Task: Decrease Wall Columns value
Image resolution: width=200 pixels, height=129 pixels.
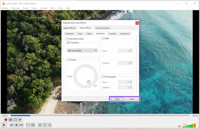Action: (131, 64)
